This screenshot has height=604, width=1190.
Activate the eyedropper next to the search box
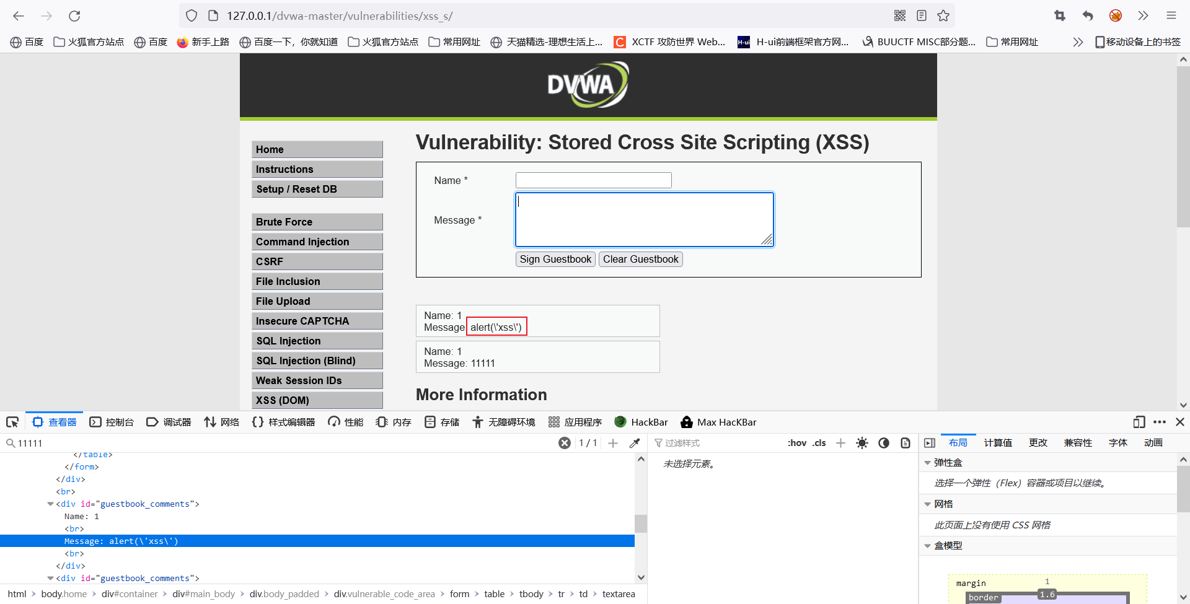[x=635, y=443]
